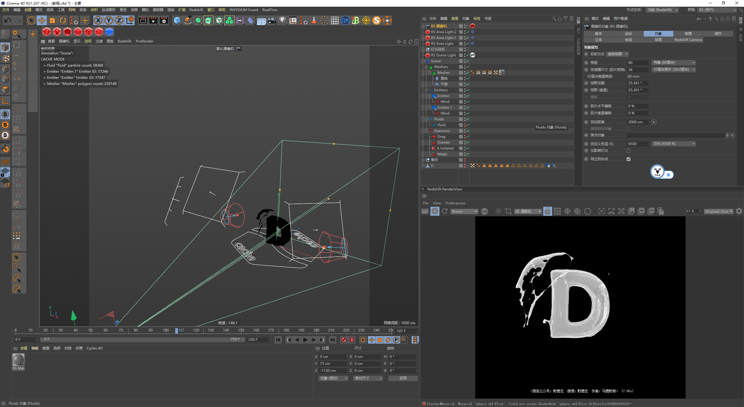Viewport: 744px width, 407px height.
Task: Click the refresh render icon in RenderView
Action: click(x=445, y=211)
